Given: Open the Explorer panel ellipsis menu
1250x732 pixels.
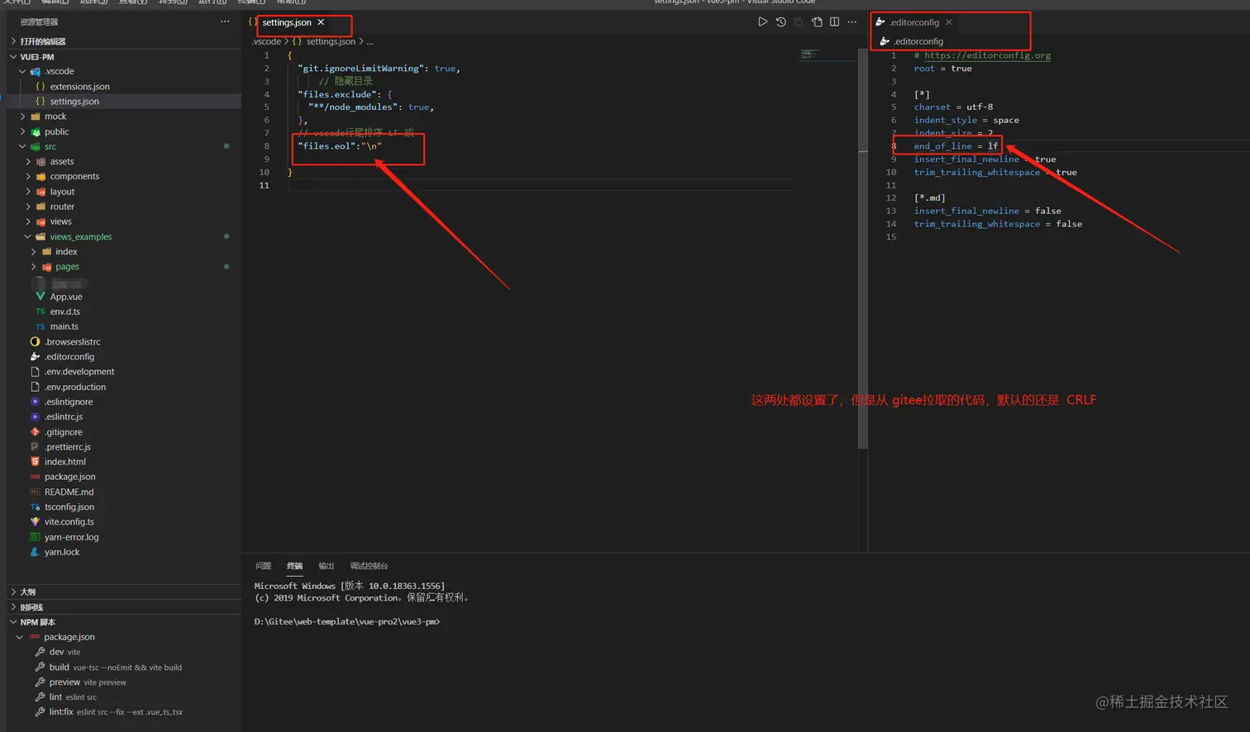Looking at the screenshot, I should point(225,21).
